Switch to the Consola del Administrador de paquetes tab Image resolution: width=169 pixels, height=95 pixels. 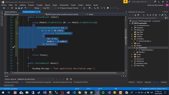(38, 82)
